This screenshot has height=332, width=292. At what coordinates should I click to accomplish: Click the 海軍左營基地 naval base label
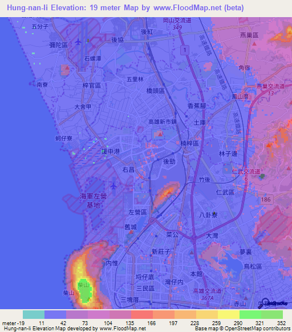click(x=93, y=201)
